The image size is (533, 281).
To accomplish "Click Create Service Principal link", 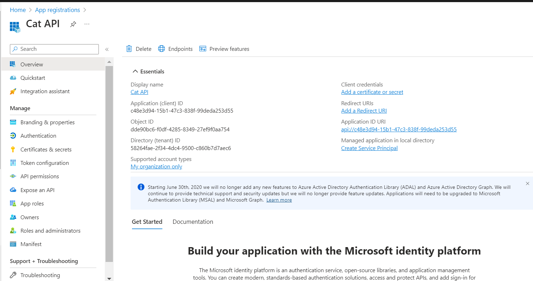I will 369,148.
